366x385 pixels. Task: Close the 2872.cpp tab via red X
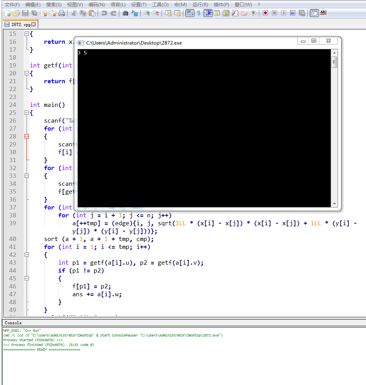point(34,24)
